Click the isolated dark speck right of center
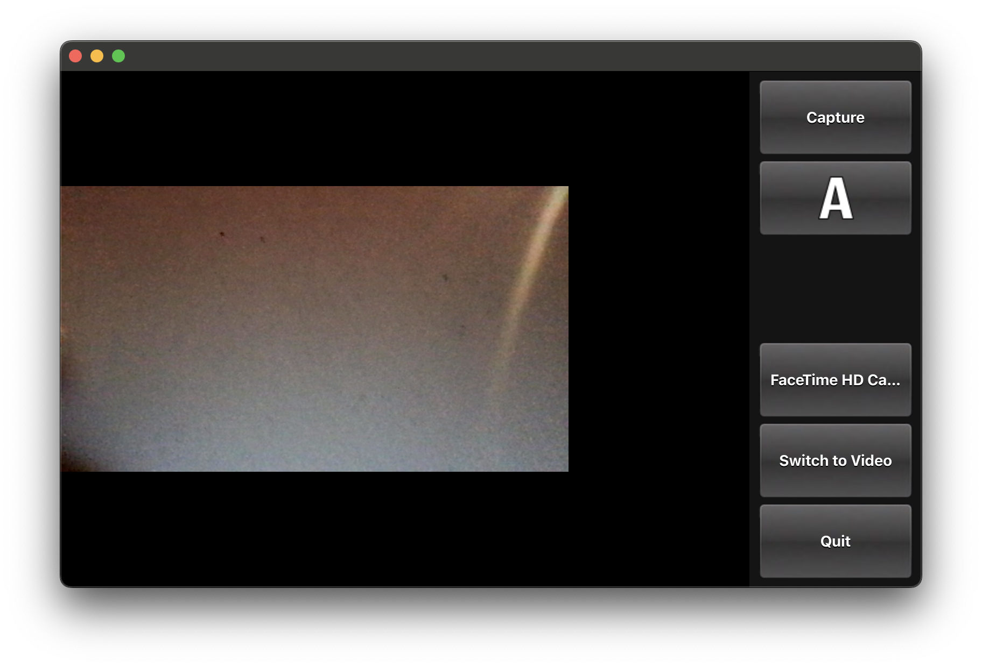This screenshot has width=982, height=667. pyautogui.click(x=445, y=278)
